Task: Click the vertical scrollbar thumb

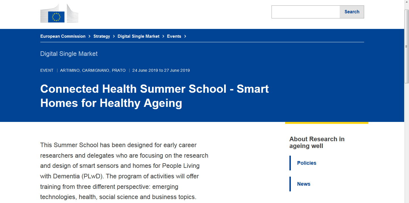Action: click(406, 46)
